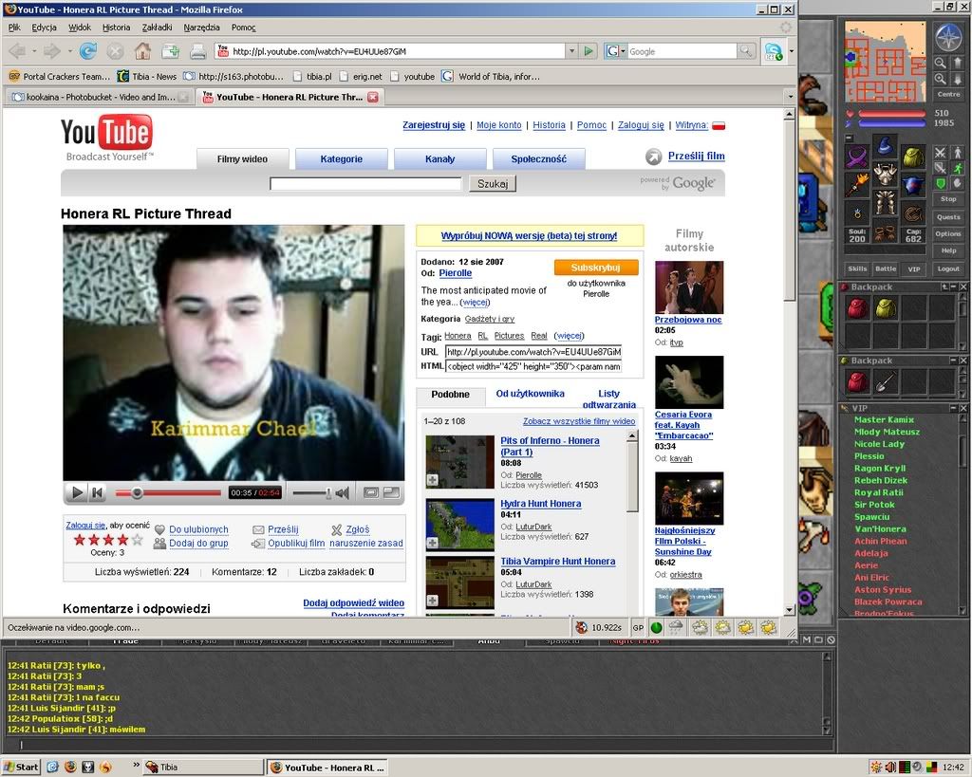Toggle secure mode hand icon
972x777 pixels.
coord(958,183)
